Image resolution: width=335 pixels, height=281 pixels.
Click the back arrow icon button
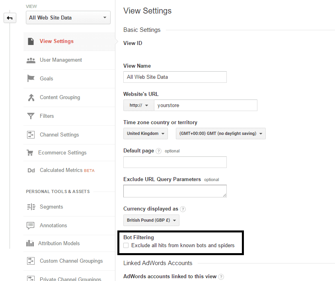pyautogui.click(x=10, y=18)
